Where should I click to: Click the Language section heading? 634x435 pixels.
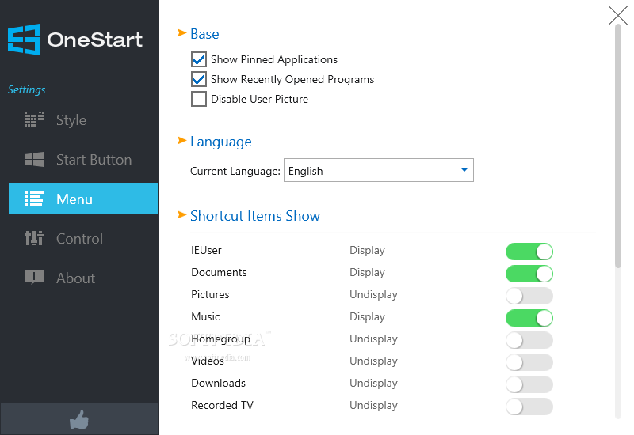click(x=221, y=142)
